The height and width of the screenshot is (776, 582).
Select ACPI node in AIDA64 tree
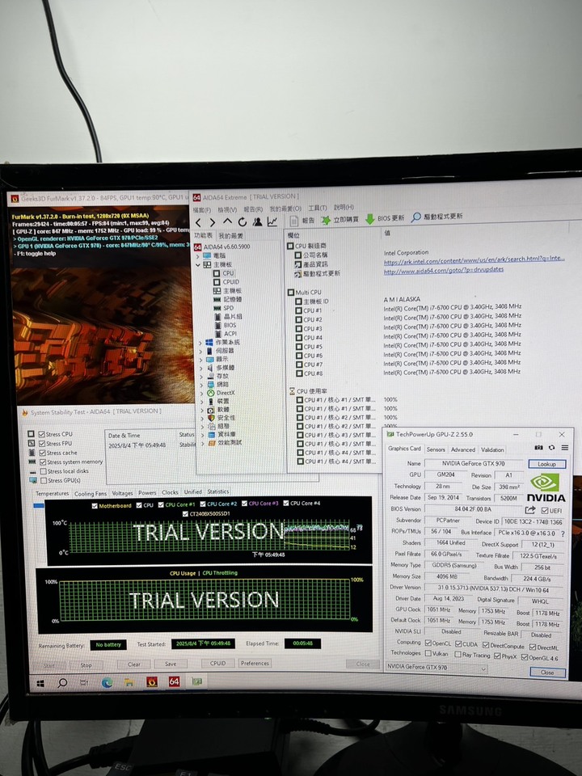coord(226,334)
